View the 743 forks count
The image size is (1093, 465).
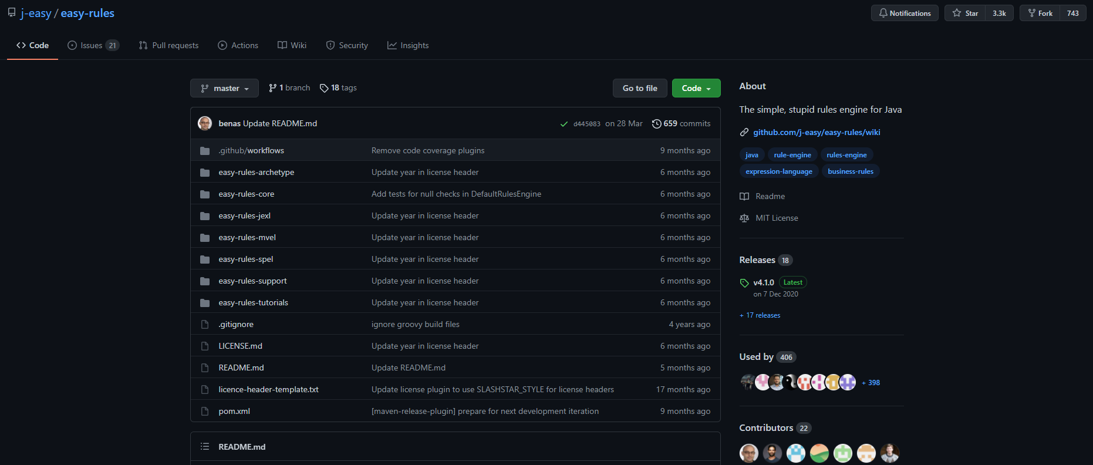point(1073,13)
